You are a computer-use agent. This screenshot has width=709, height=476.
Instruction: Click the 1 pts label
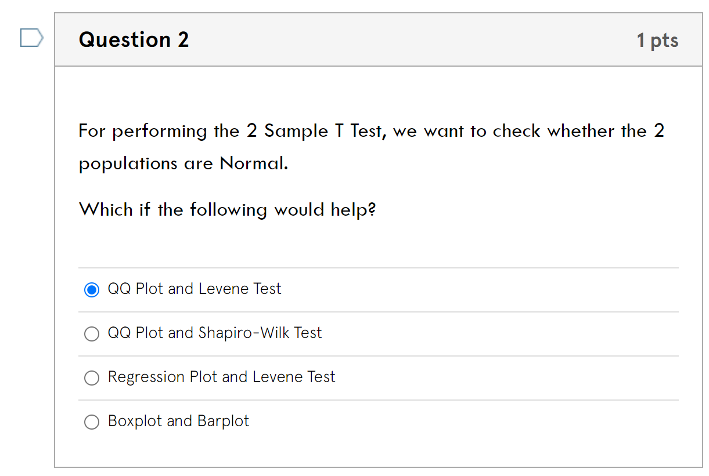pyautogui.click(x=657, y=40)
